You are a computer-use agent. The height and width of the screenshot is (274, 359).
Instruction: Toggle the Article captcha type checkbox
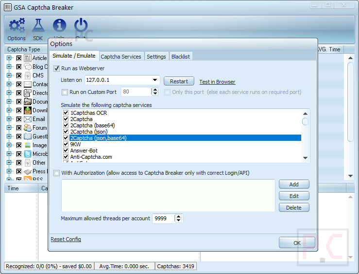pos(19,58)
